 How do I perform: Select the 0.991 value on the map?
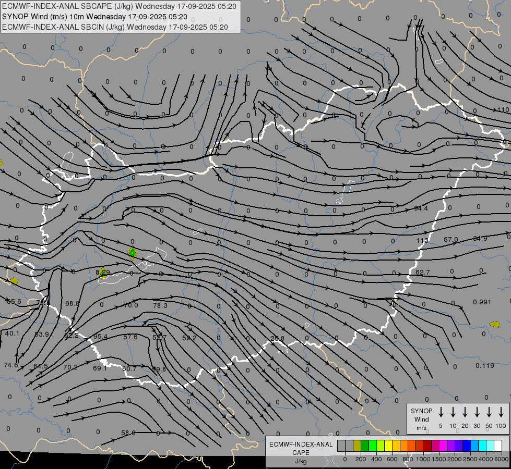(482, 302)
